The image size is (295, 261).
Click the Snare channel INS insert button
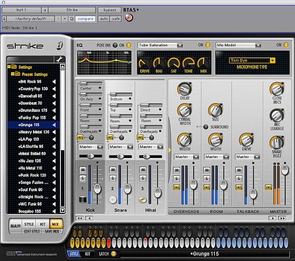click(x=110, y=138)
